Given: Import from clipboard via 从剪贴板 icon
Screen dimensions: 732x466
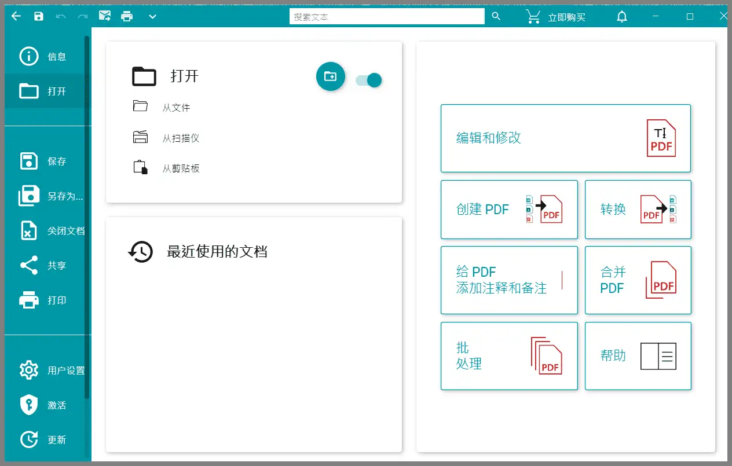Looking at the screenshot, I should [140, 168].
